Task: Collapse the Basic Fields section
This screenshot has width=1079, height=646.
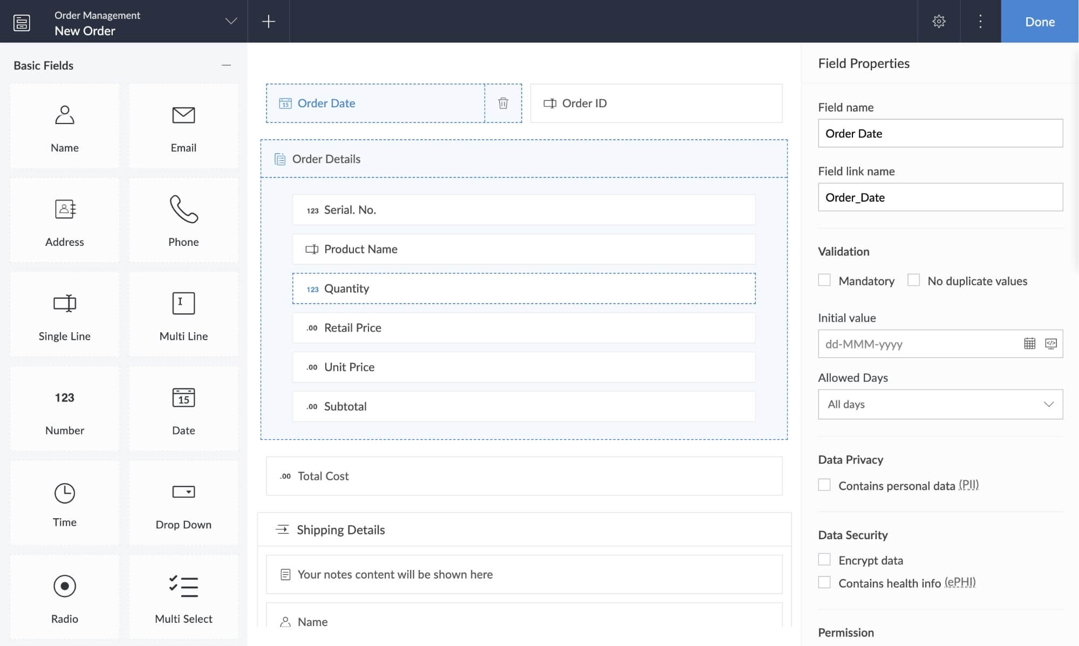Action: (226, 65)
